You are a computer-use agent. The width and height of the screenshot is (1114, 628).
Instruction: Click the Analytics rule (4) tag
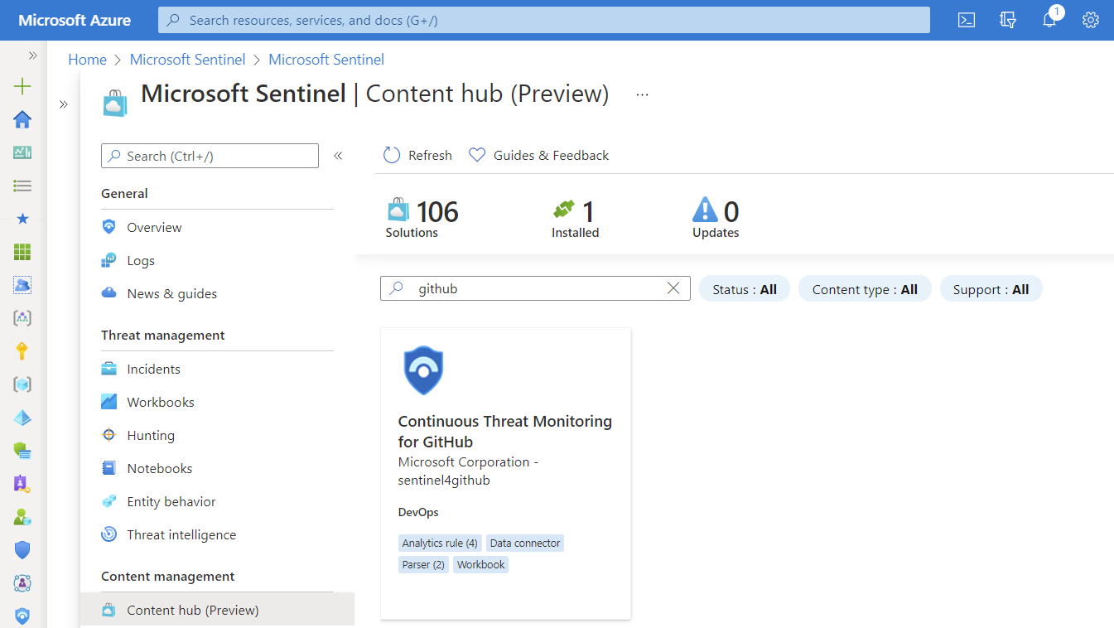pos(440,543)
